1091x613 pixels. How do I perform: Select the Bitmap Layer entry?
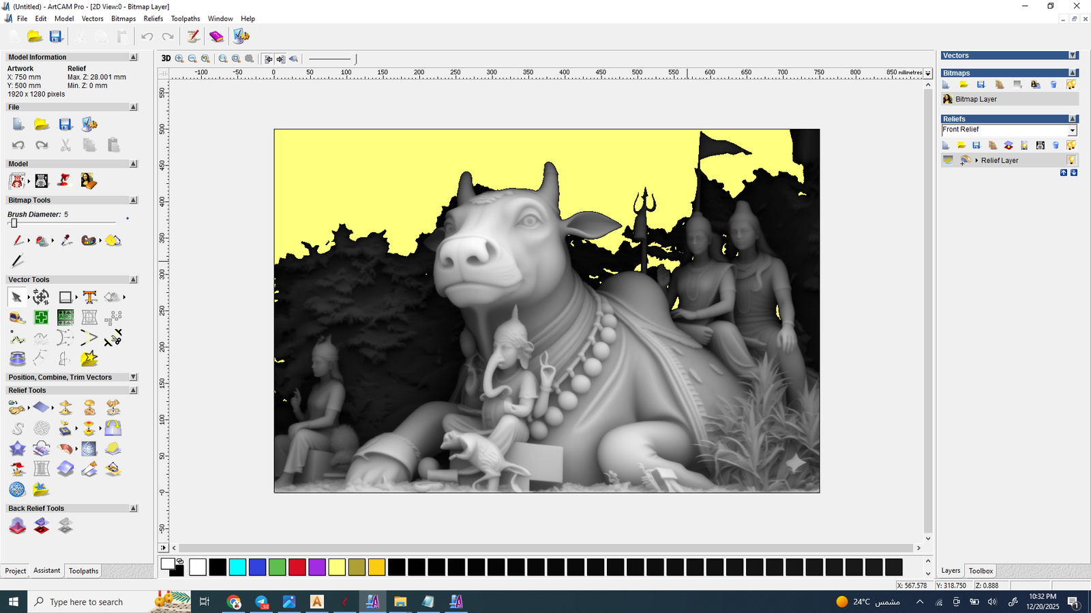point(976,99)
